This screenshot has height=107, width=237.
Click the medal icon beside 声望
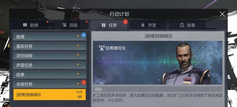tap(143, 25)
